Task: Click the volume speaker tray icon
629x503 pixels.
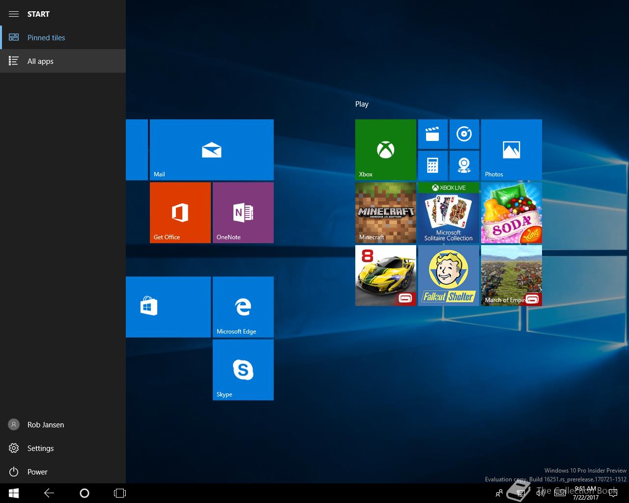Action: 540,493
